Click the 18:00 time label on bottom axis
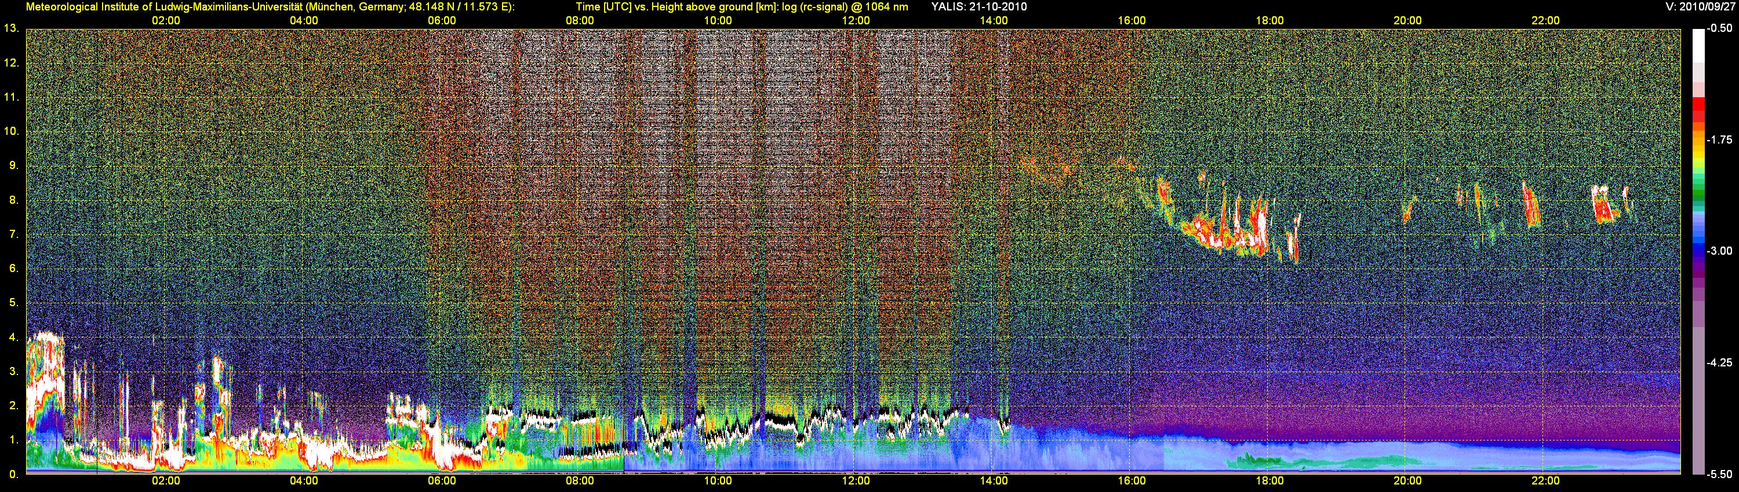 1269,480
